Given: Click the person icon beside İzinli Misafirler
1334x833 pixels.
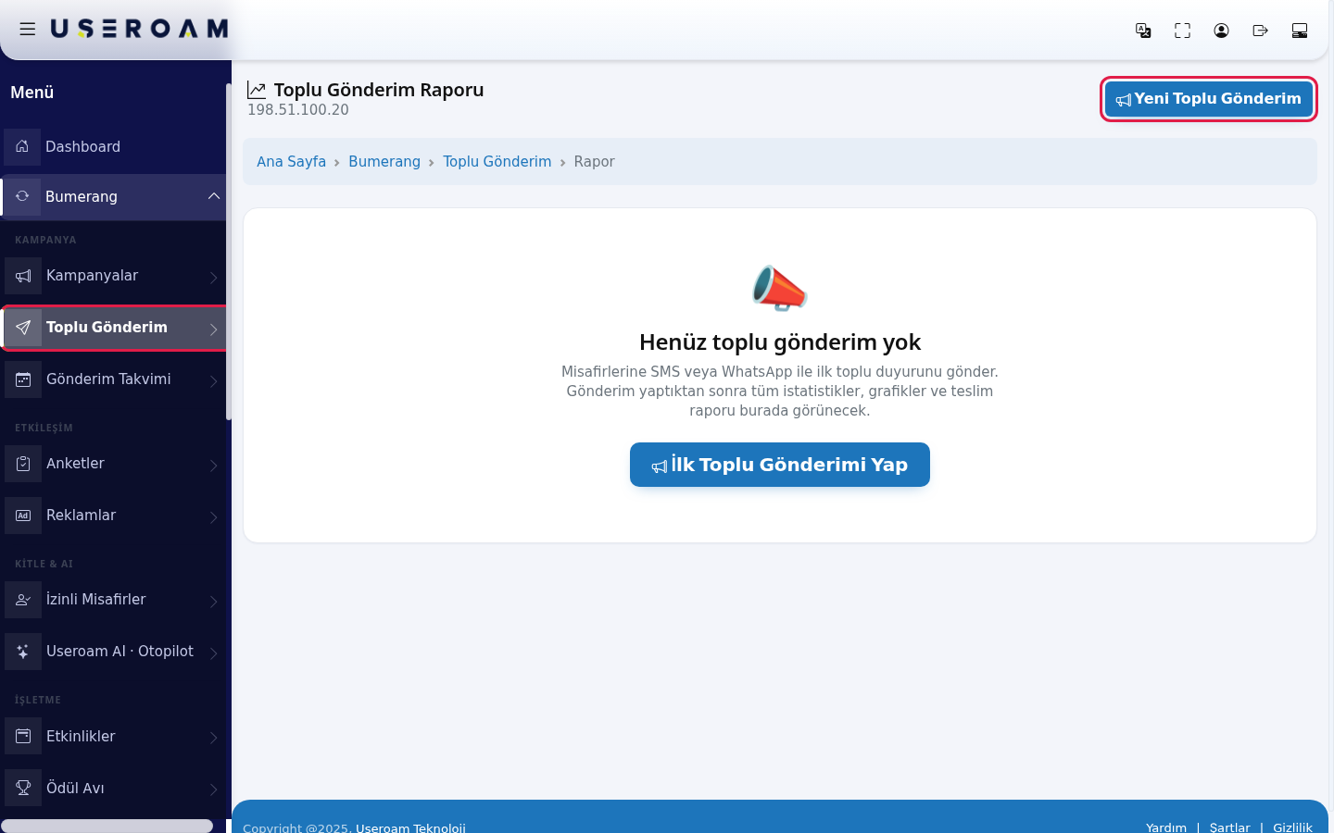Looking at the screenshot, I should point(23,600).
